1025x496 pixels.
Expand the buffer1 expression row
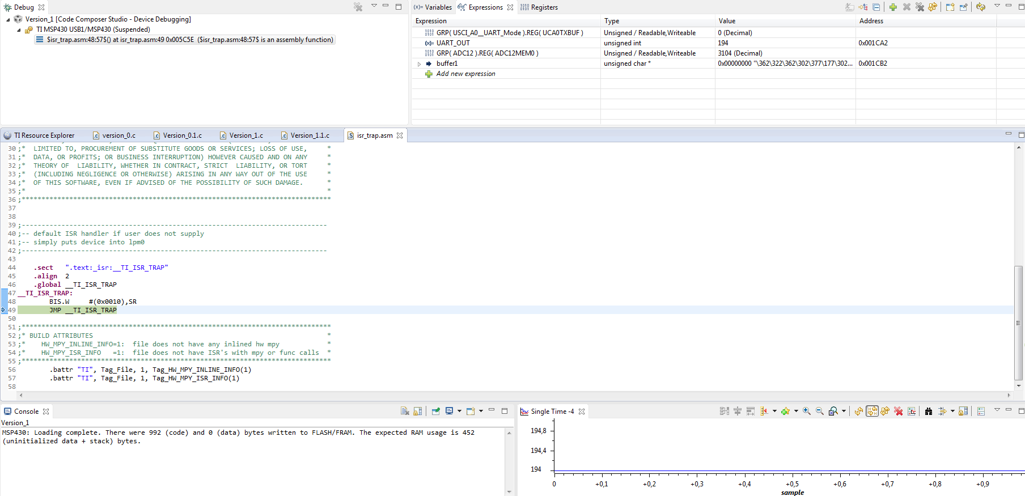[x=420, y=64]
